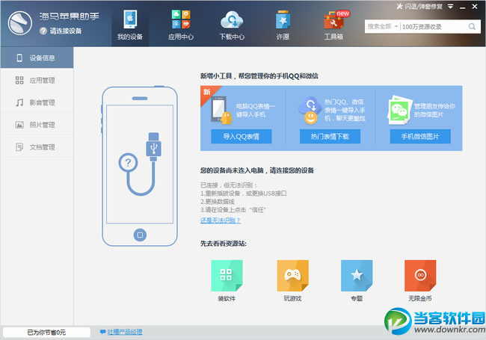Select 文档管理 in the sidebar
The image size is (486, 340).
[x=37, y=147]
